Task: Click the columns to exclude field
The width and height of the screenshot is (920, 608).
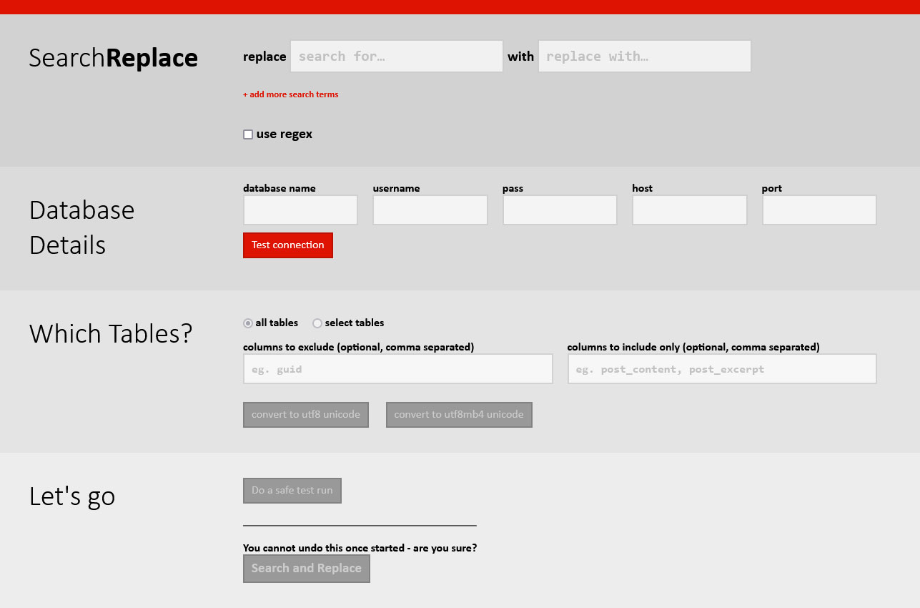Action: (398, 369)
